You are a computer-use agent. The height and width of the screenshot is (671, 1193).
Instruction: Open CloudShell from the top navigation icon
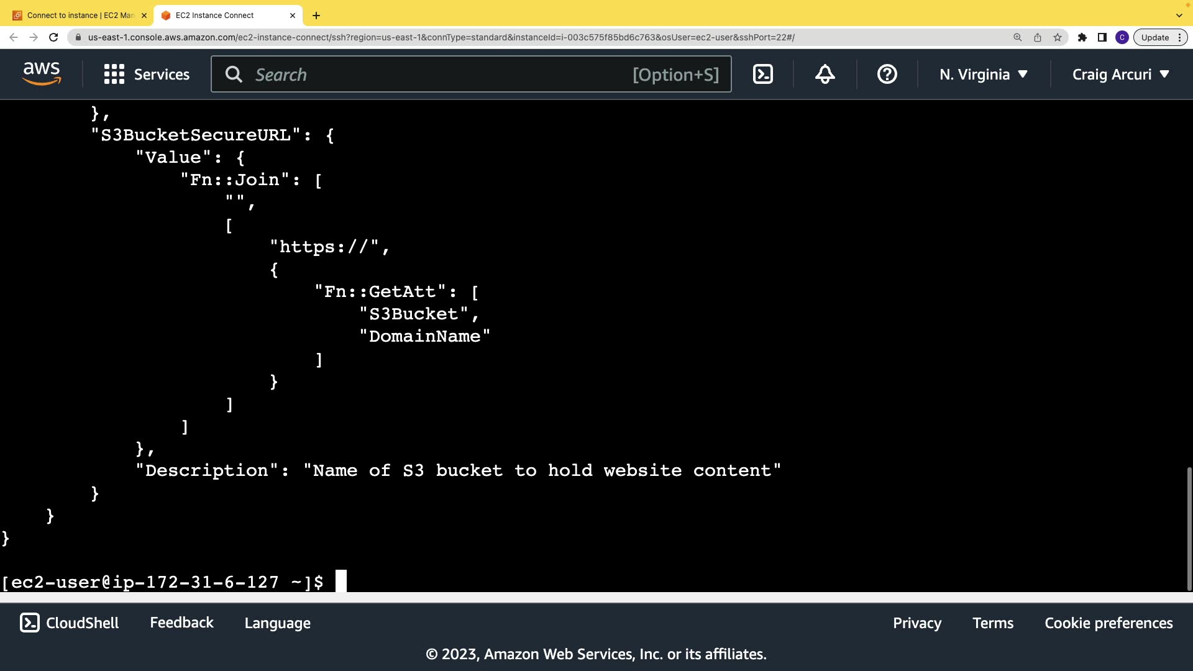click(x=762, y=75)
